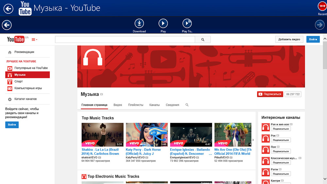Switch to the Сведения tab

click(172, 105)
